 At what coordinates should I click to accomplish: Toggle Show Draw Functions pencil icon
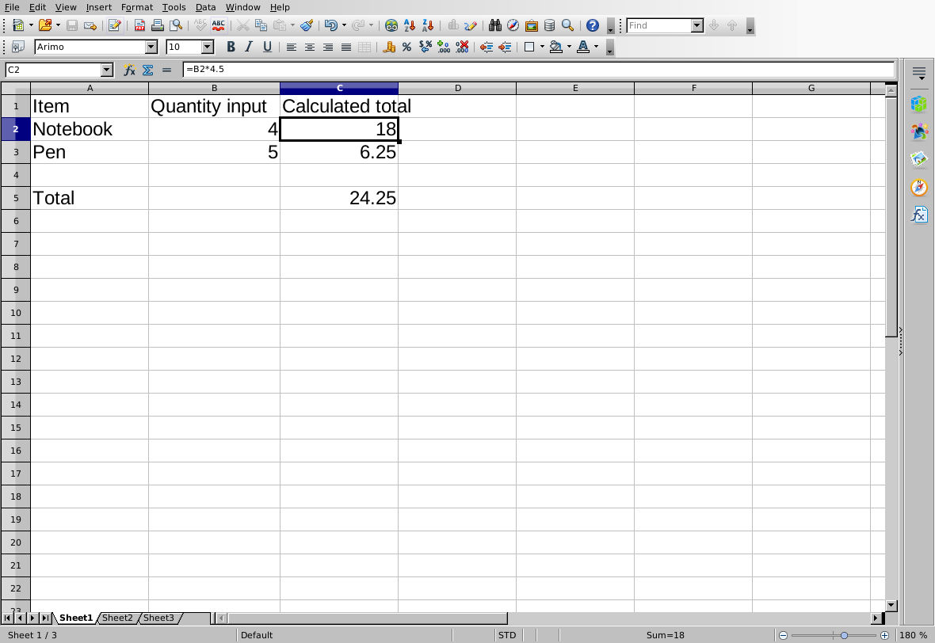471,25
